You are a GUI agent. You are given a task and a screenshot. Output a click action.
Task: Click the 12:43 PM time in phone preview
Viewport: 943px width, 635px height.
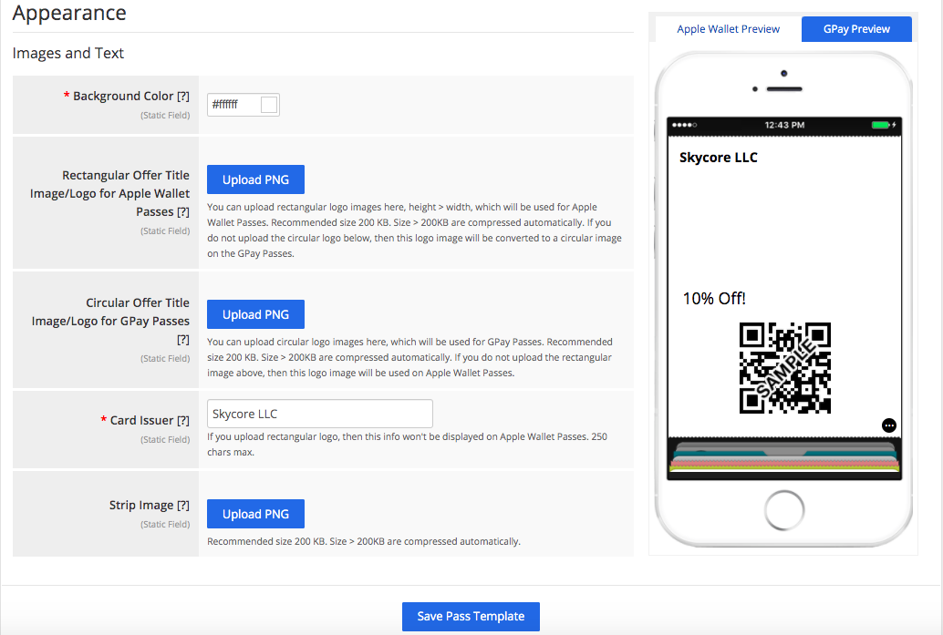[784, 125]
